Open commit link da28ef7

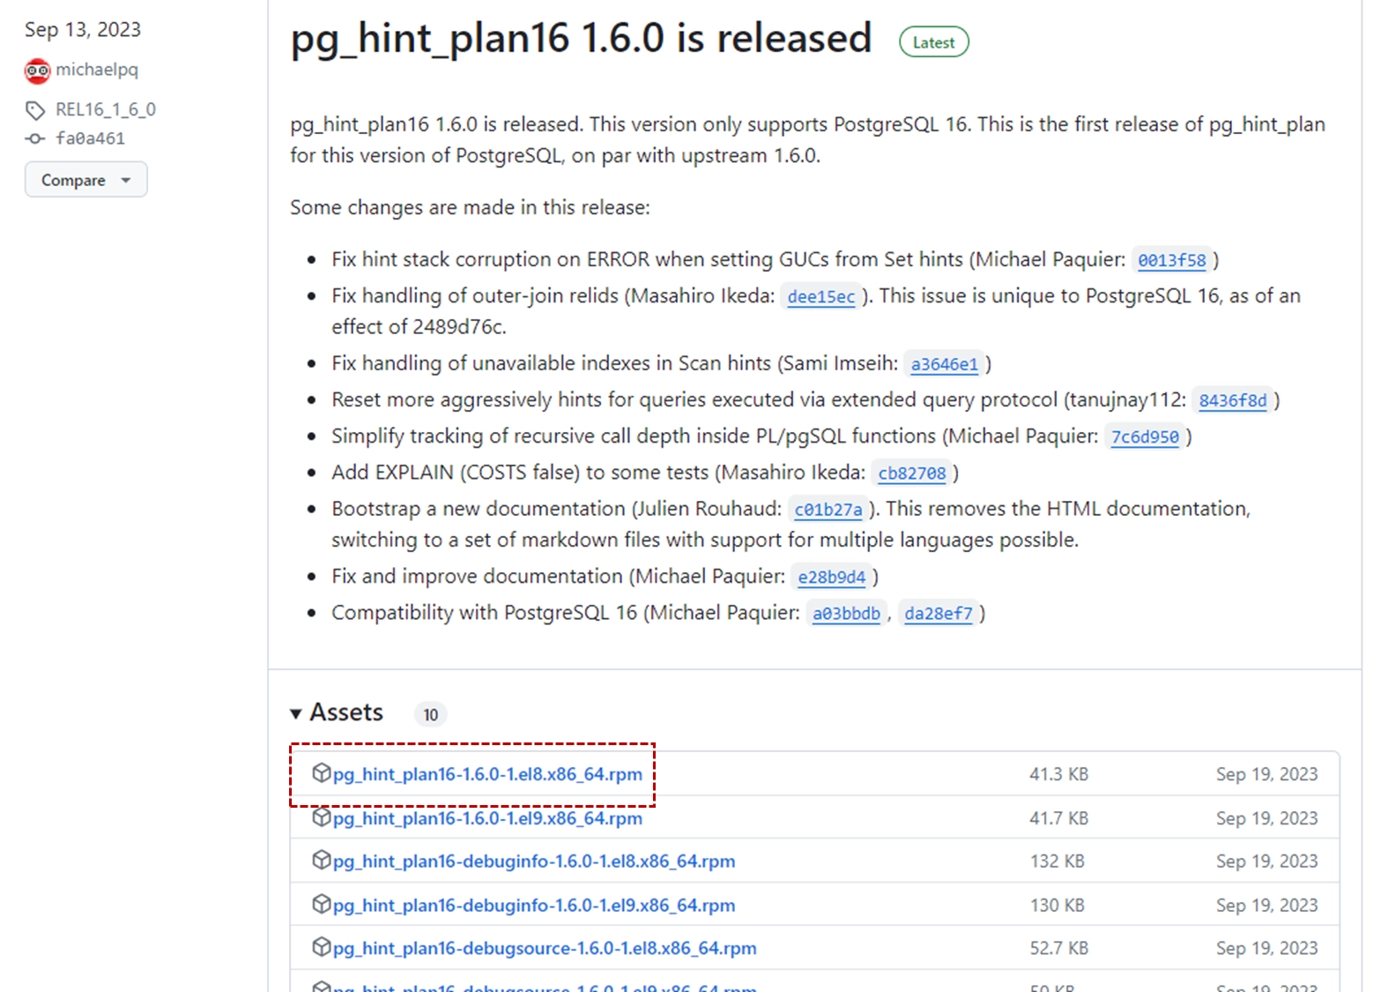pyautogui.click(x=939, y=614)
